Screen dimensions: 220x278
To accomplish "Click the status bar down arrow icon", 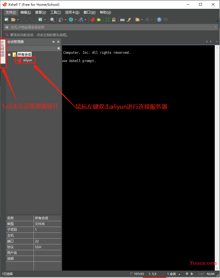I will click(x=191, y=274).
